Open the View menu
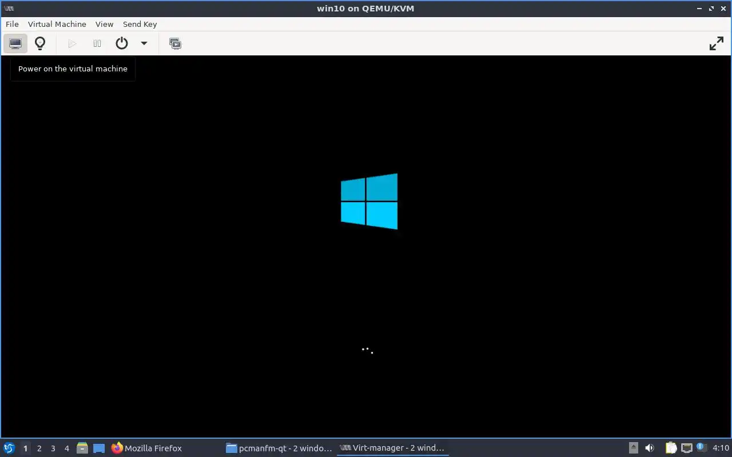Screen dimensions: 732x457 pyautogui.click(x=104, y=24)
